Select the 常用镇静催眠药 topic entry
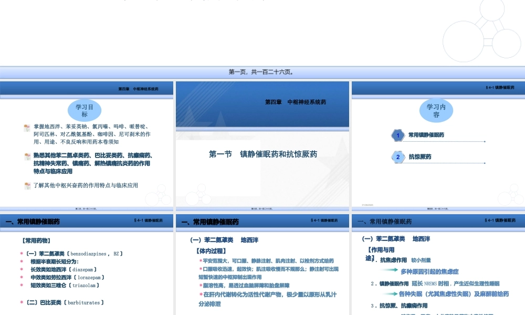Screen dimensions: 525x315 (x=425, y=135)
